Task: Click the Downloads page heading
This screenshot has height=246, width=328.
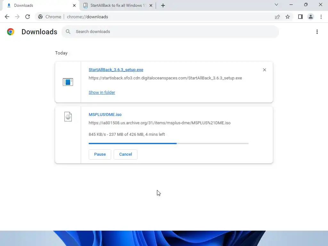Action: (39, 32)
